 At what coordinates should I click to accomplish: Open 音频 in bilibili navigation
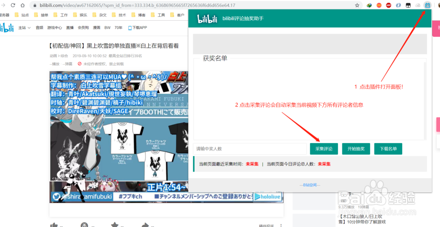click(x=40, y=28)
